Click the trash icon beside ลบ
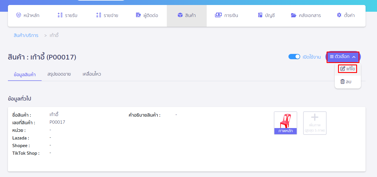 point(343,81)
